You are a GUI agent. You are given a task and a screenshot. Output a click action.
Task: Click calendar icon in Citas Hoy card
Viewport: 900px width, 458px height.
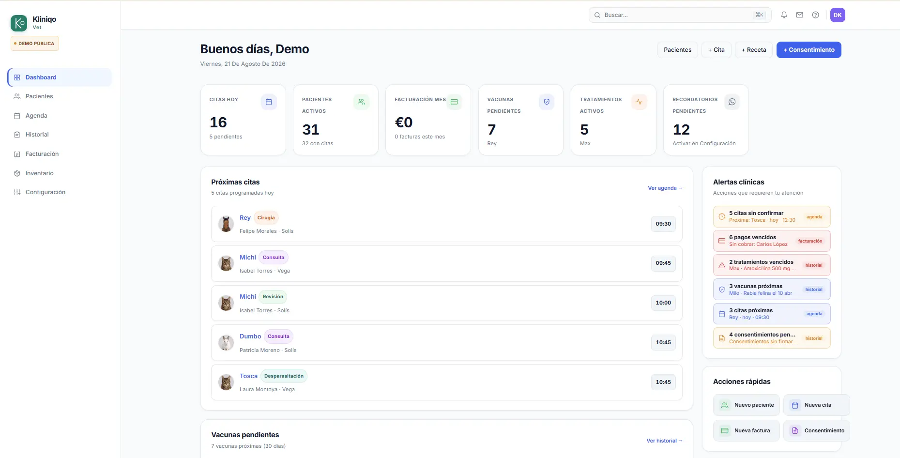(269, 102)
